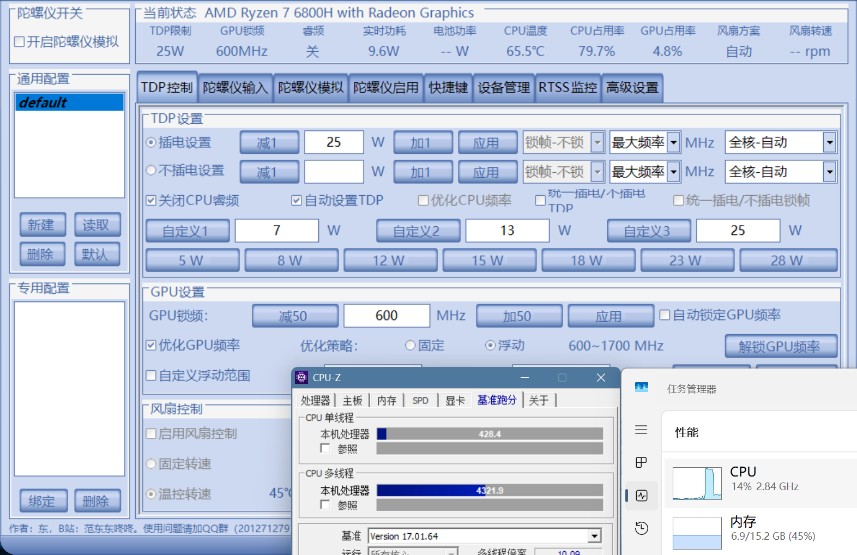Viewport: 857px width, 555px height.
Task: Toggle 优化GPU频率 checkbox
Action: 152,345
